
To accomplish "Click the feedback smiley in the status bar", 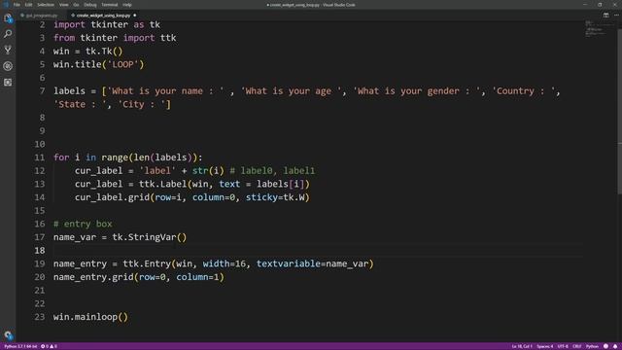I will coord(605,346).
